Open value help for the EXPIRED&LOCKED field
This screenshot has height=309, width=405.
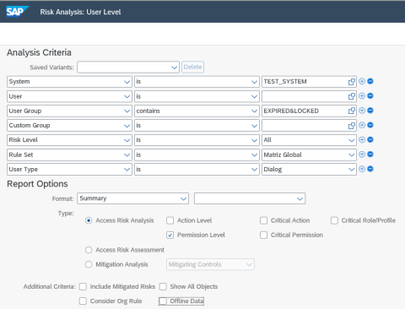[x=352, y=111]
